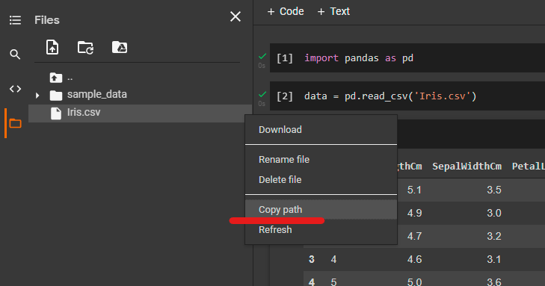Go up to the parent directory

pos(56,78)
